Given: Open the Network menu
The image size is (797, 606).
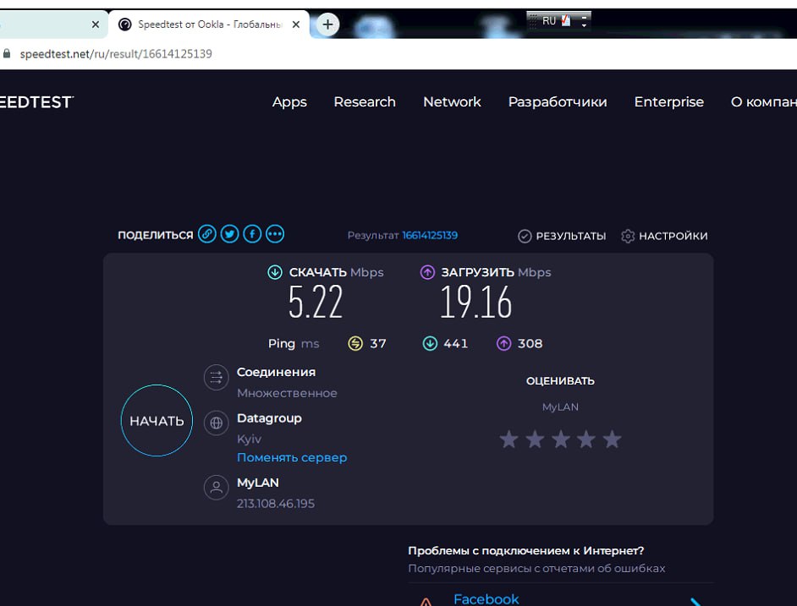Looking at the screenshot, I should [452, 102].
